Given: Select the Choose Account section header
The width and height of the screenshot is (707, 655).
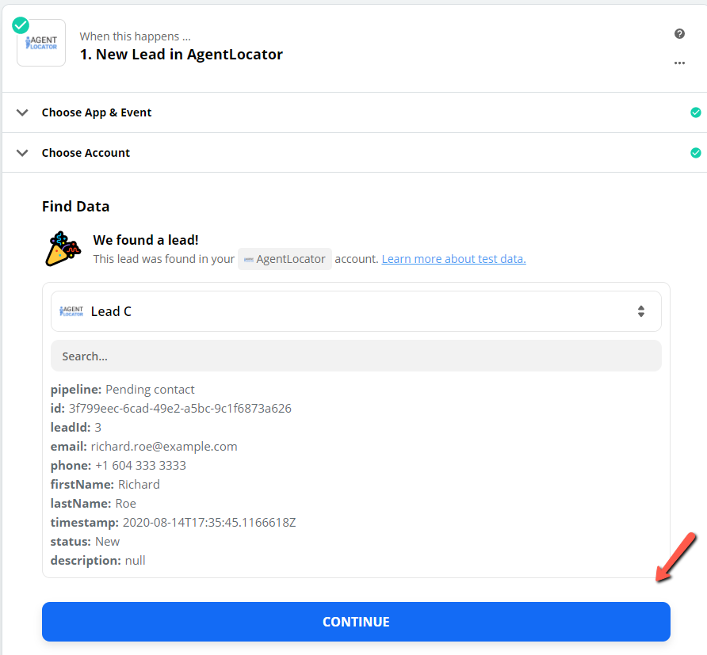Looking at the screenshot, I should pos(354,153).
